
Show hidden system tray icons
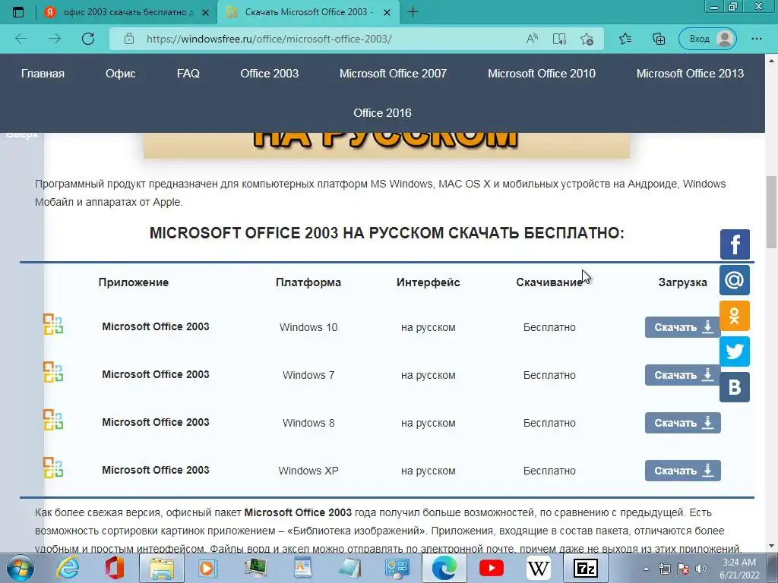[646, 569]
